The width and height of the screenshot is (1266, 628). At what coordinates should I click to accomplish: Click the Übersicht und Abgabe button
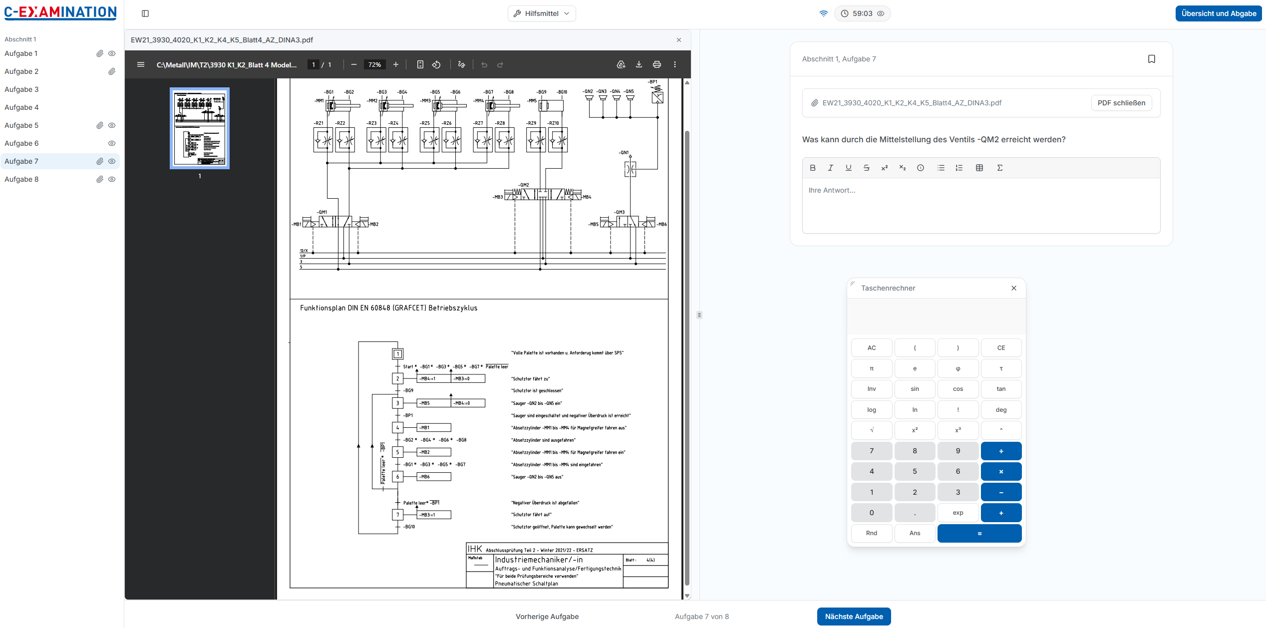click(1219, 13)
